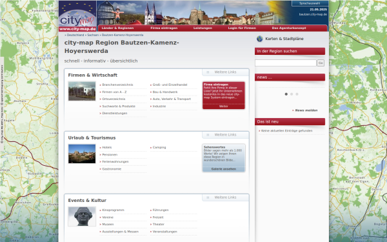Open the Sprachauswahl tab
This screenshot has height=242, width=387.
[x=310, y=3]
